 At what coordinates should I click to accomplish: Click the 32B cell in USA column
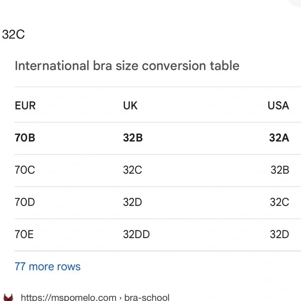tap(280, 170)
